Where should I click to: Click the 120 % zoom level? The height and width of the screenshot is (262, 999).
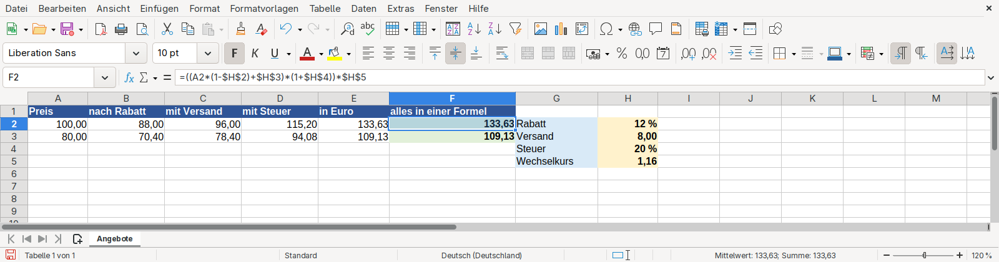(x=982, y=255)
